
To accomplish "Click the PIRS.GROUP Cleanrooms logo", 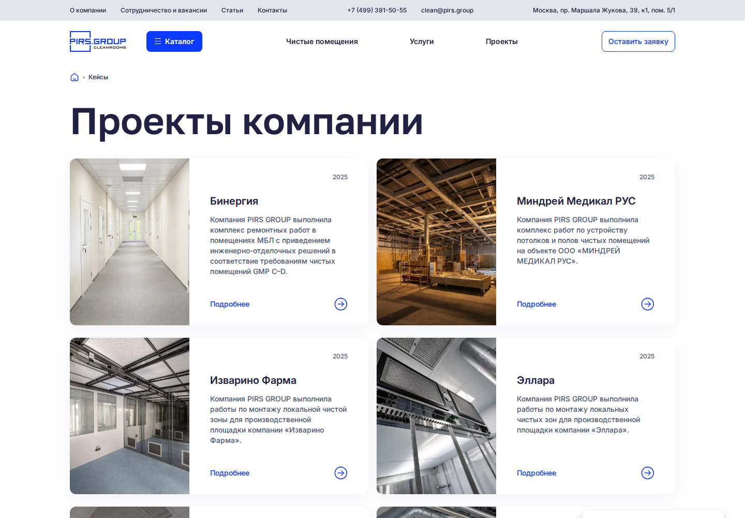I will click(98, 41).
